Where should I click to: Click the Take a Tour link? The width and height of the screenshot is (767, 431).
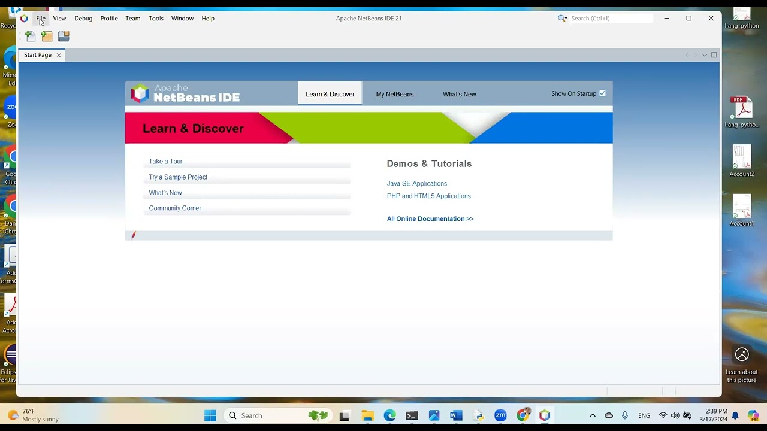coord(165,162)
